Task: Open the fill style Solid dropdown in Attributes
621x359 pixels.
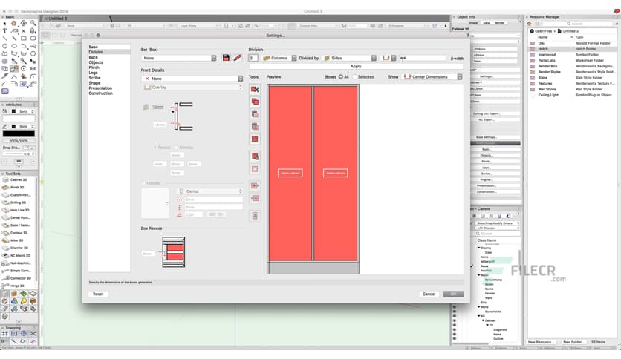Action: pyautogui.click(x=22, y=111)
